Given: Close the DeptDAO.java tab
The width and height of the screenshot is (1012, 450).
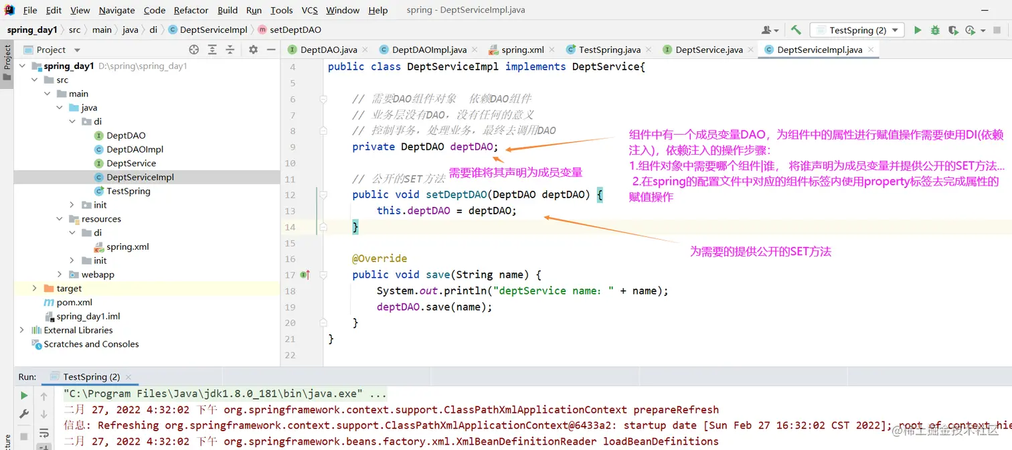Looking at the screenshot, I should tap(365, 50).
